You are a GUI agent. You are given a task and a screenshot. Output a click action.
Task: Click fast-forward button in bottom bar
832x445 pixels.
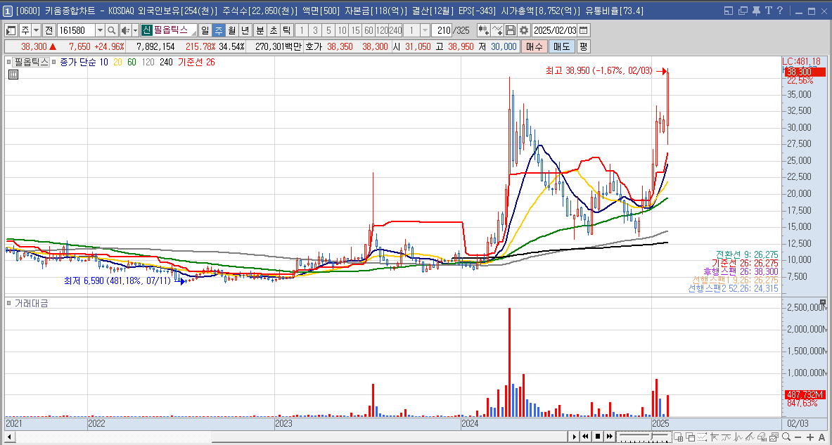[610, 437]
